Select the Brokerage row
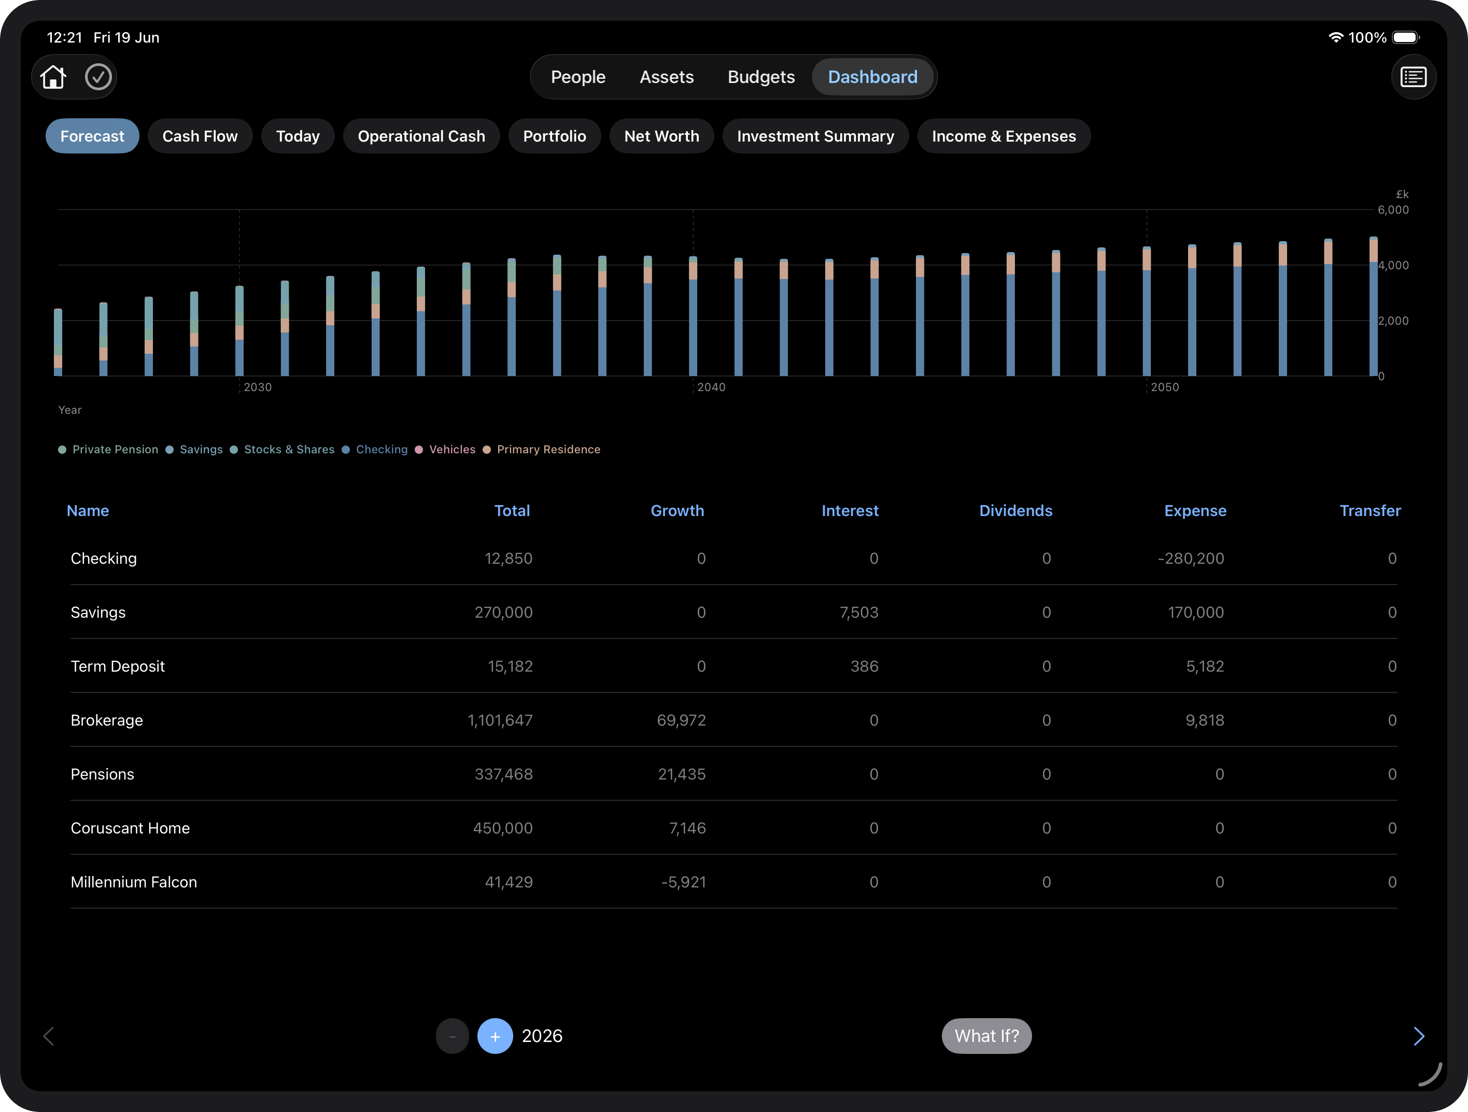Screen dimensions: 1468x1112 [x=733, y=720]
